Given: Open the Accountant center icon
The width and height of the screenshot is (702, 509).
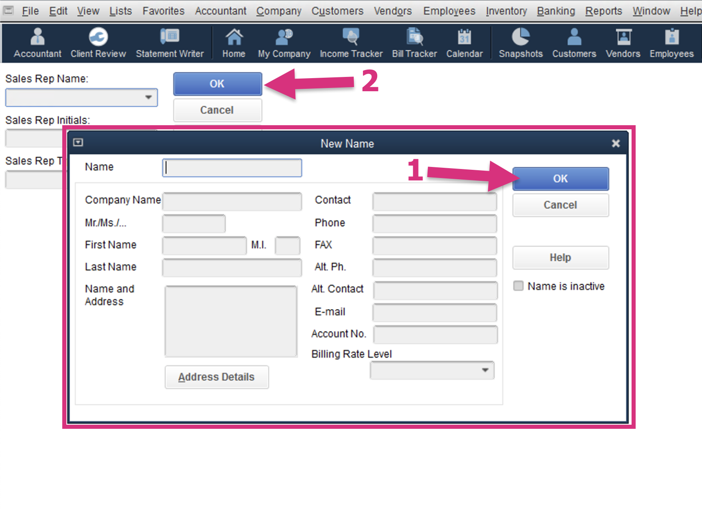Looking at the screenshot, I should tap(37, 43).
